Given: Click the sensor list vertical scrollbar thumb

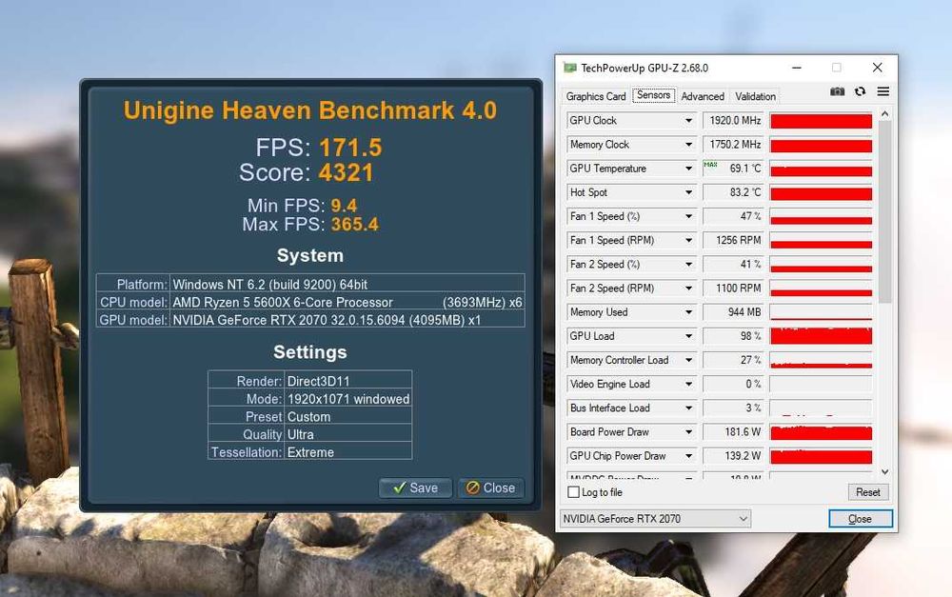Looking at the screenshot, I should pos(884,211).
